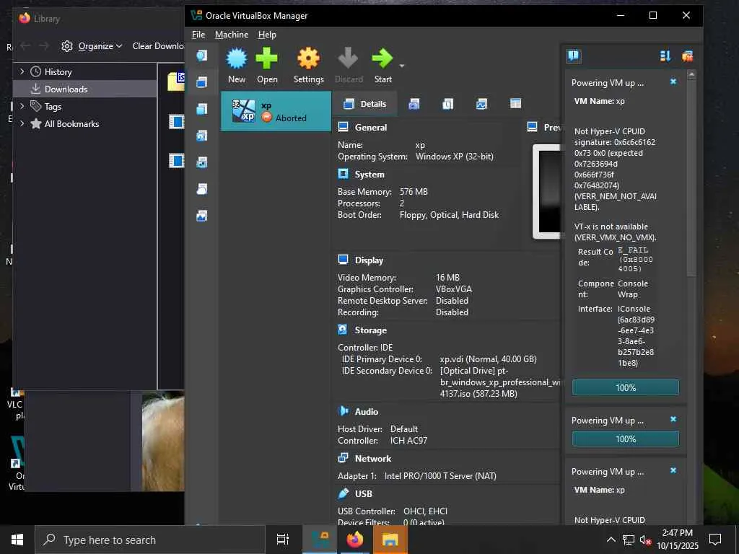
Task: Open the Windows Start menu
Action: click(x=17, y=540)
